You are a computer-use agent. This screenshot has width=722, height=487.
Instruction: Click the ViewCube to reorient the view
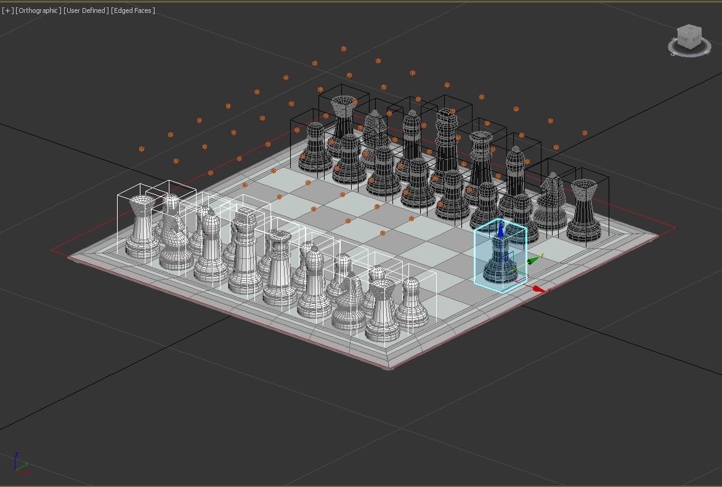click(688, 37)
